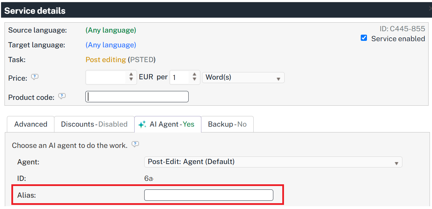432x209 pixels.
Task: Click into the Product code field
Action: 137,97
